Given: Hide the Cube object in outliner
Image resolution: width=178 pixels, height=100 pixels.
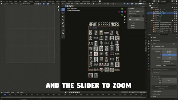Looking at the screenshot, I should click(x=174, y=17).
